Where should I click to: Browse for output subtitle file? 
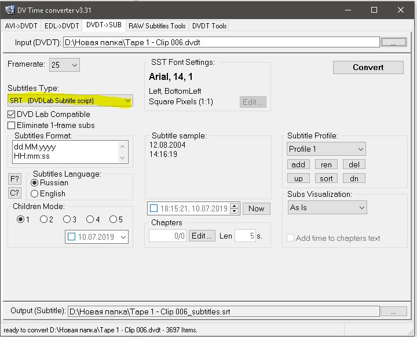tap(394, 312)
